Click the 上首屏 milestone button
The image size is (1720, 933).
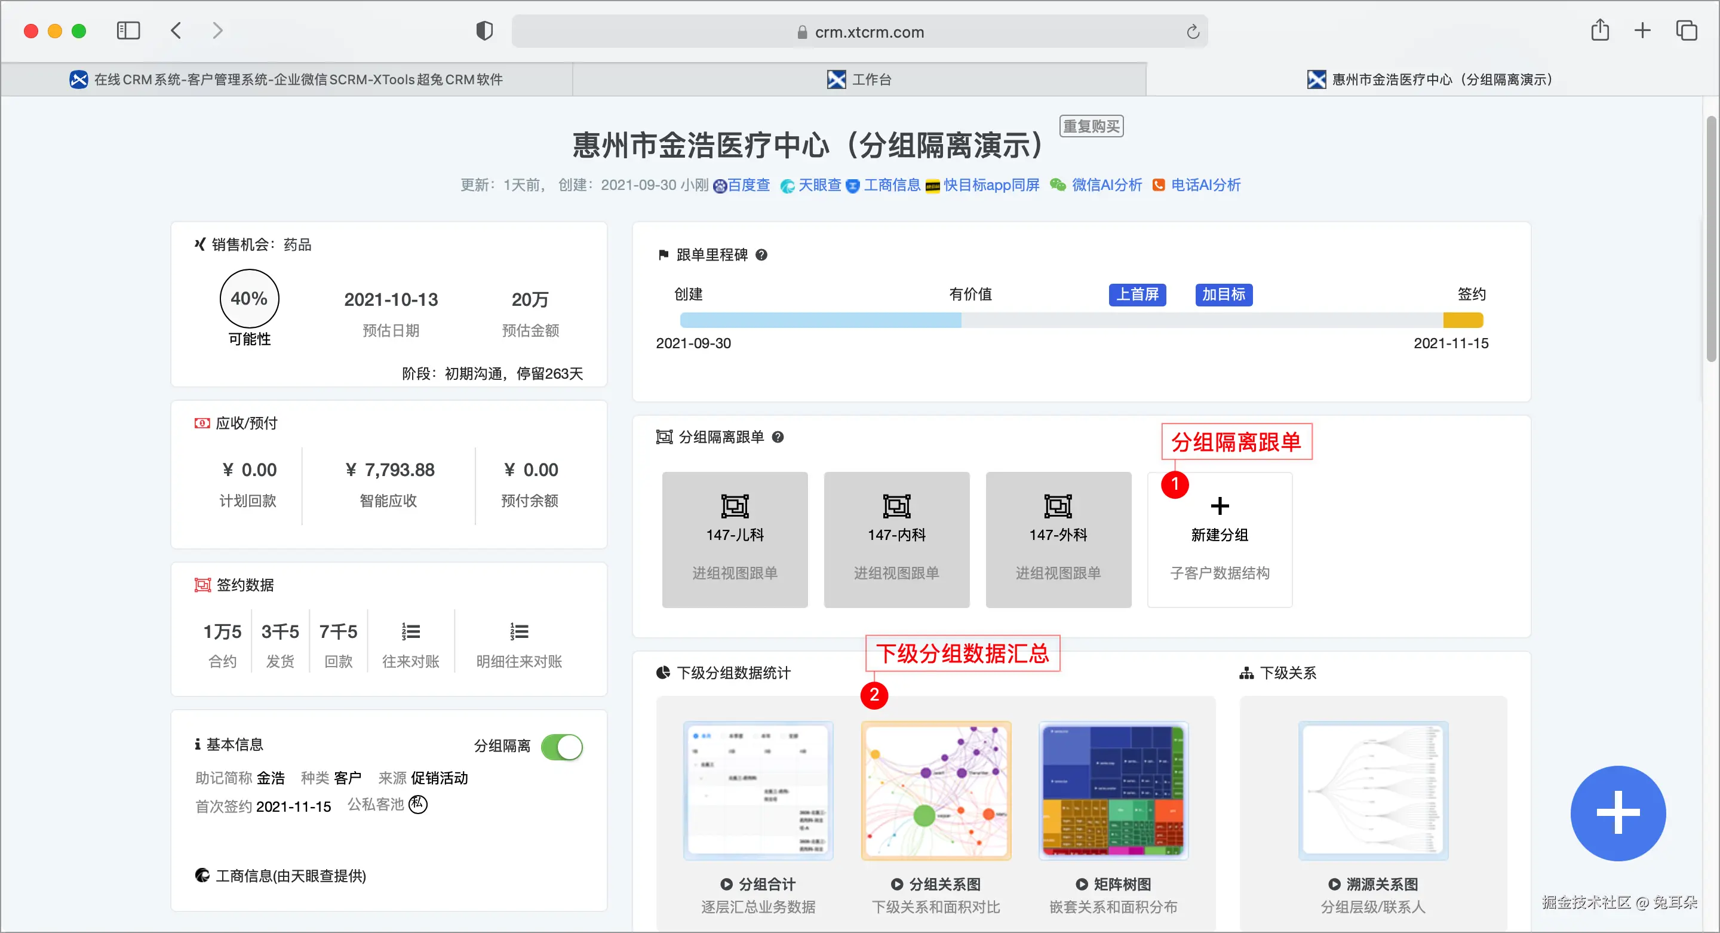tap(1137, 294)
